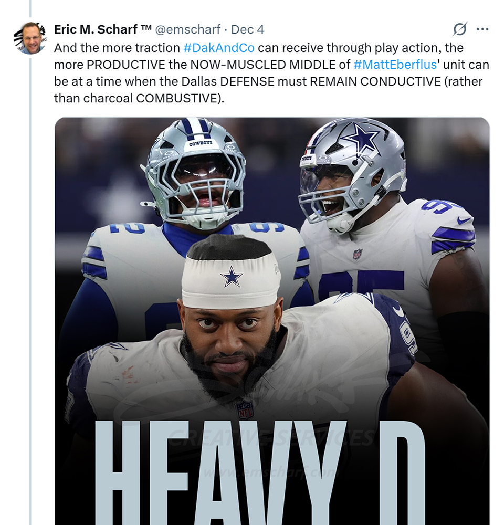Click the trademark symbol after Scharf
Image resolution: width=504 pixels, height=525 pixels.
[146, 29]
